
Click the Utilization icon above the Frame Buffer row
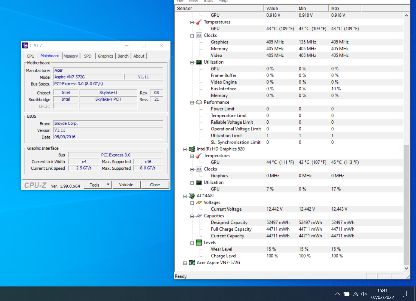click(x=199, y=62)
